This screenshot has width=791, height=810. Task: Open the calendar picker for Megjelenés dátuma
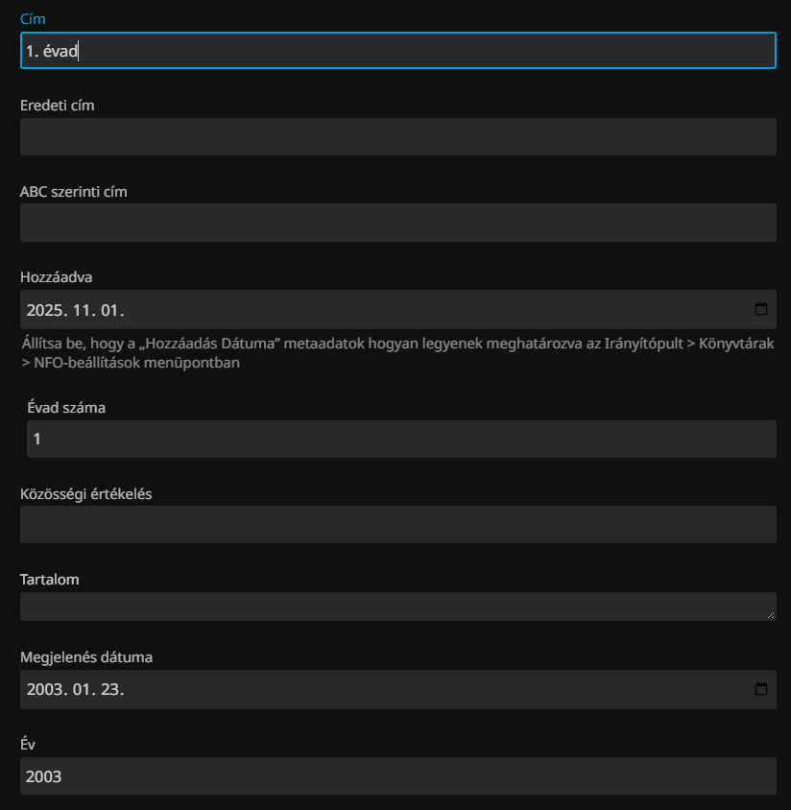tap(761, 689)
